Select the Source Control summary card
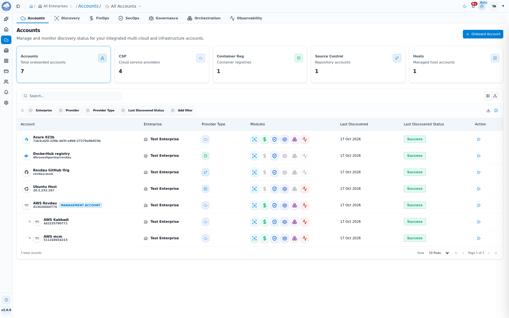This screenshot has height=318, width=509. point(358,64)
